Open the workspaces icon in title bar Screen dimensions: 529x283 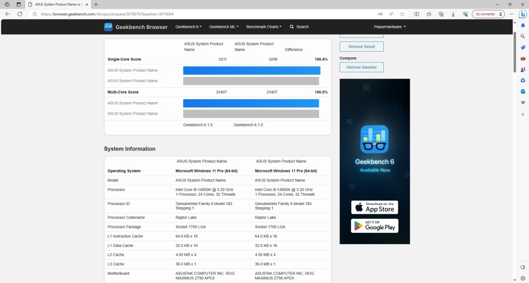pos(7,4)
